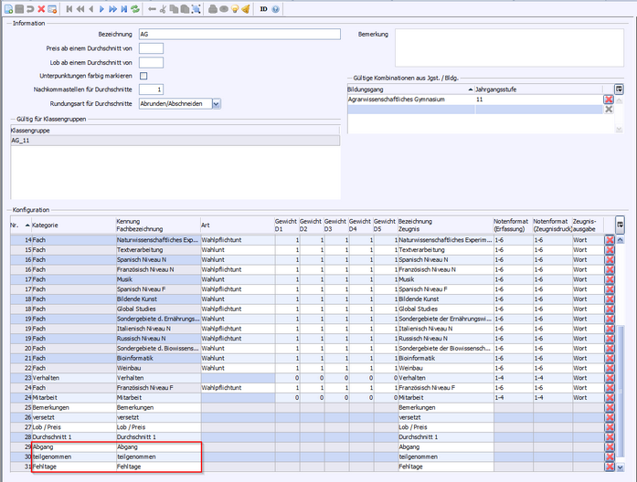Delete the Fehltage row via red X

click(x=610, y=466)
